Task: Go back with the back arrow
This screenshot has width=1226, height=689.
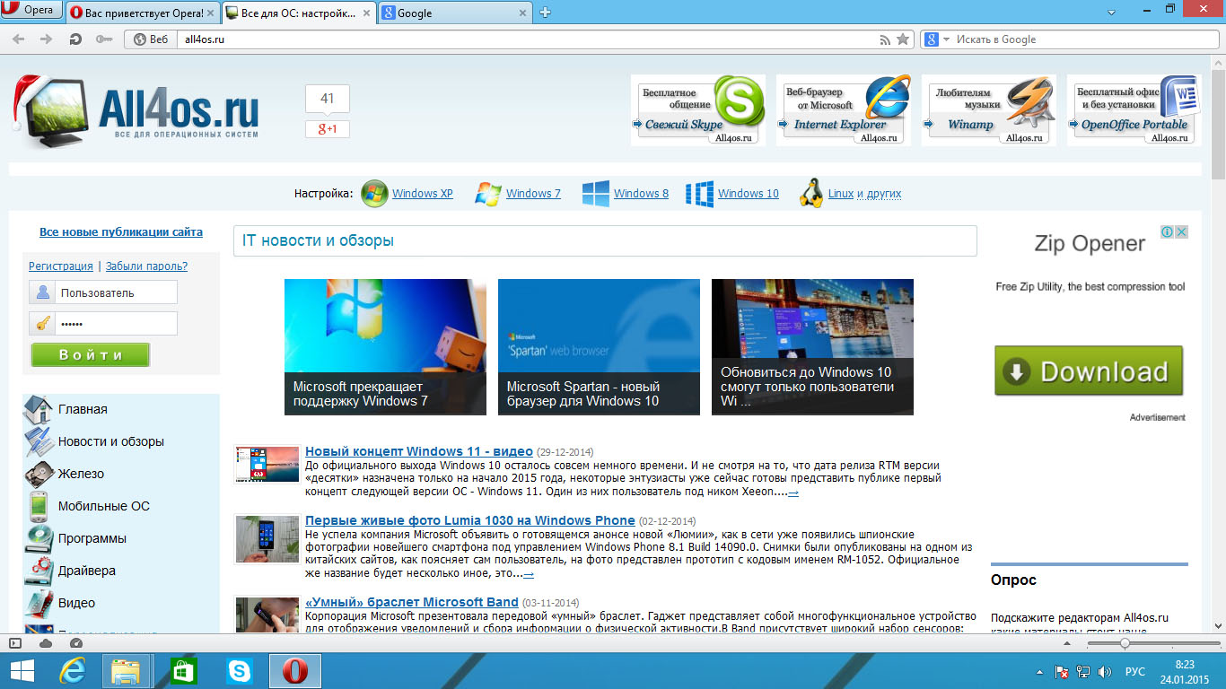Action: [18, 39]
